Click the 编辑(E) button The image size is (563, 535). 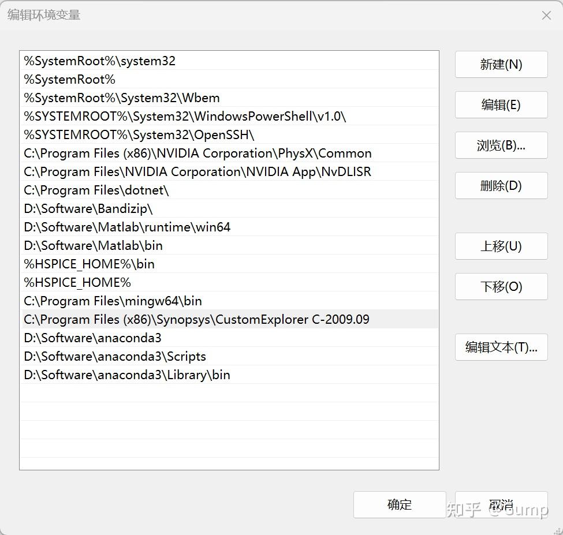tap(501, 105)
